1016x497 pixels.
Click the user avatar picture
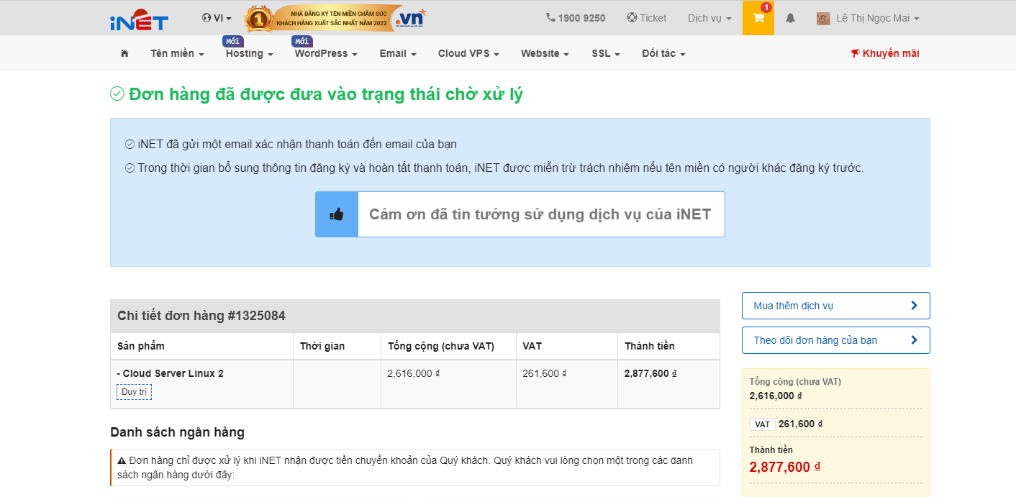tap(823, 19)
